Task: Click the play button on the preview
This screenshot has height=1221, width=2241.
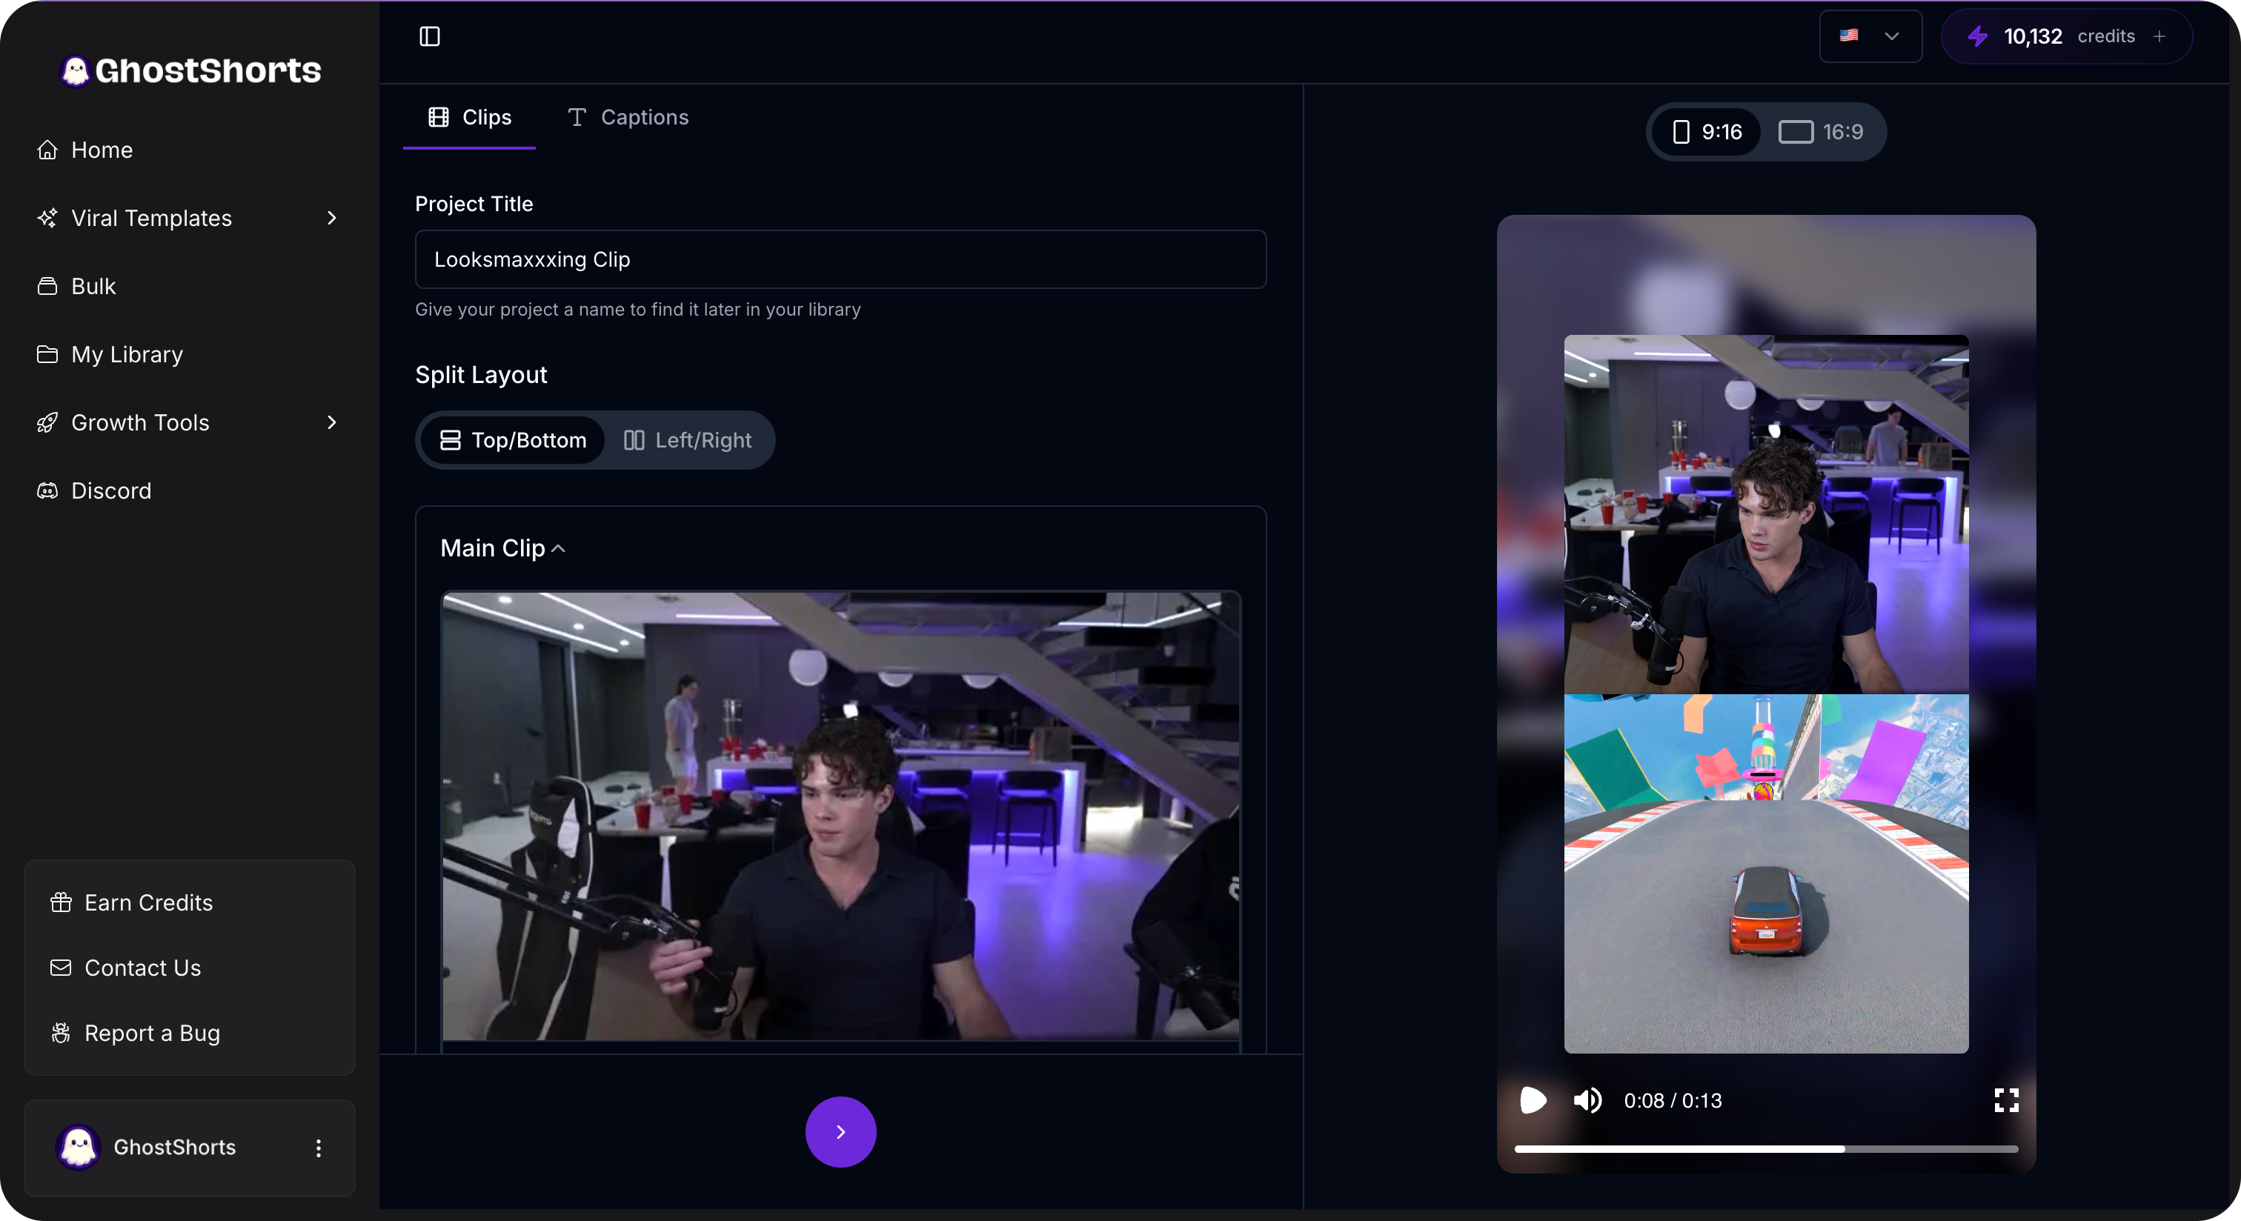Action: [1532, 1100]
